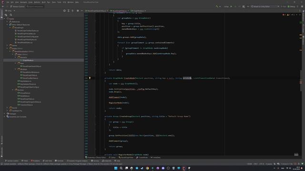Switch to the NovelGraphSaverUtility.cs tab
This screenshot has width=305, height=171.
pyautogui.click(x=96, y=10)
